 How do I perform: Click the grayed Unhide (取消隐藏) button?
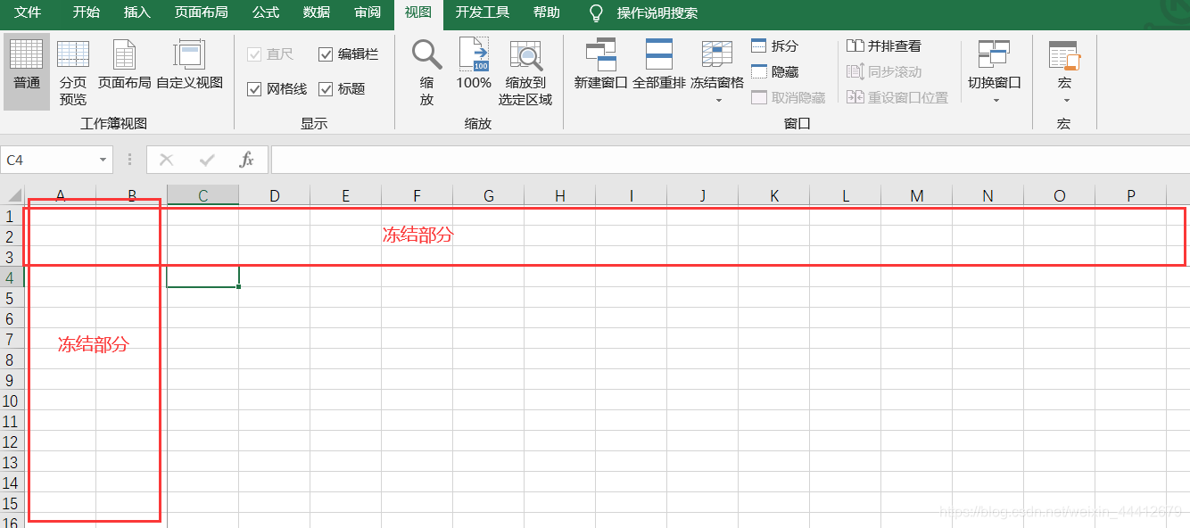788,97
